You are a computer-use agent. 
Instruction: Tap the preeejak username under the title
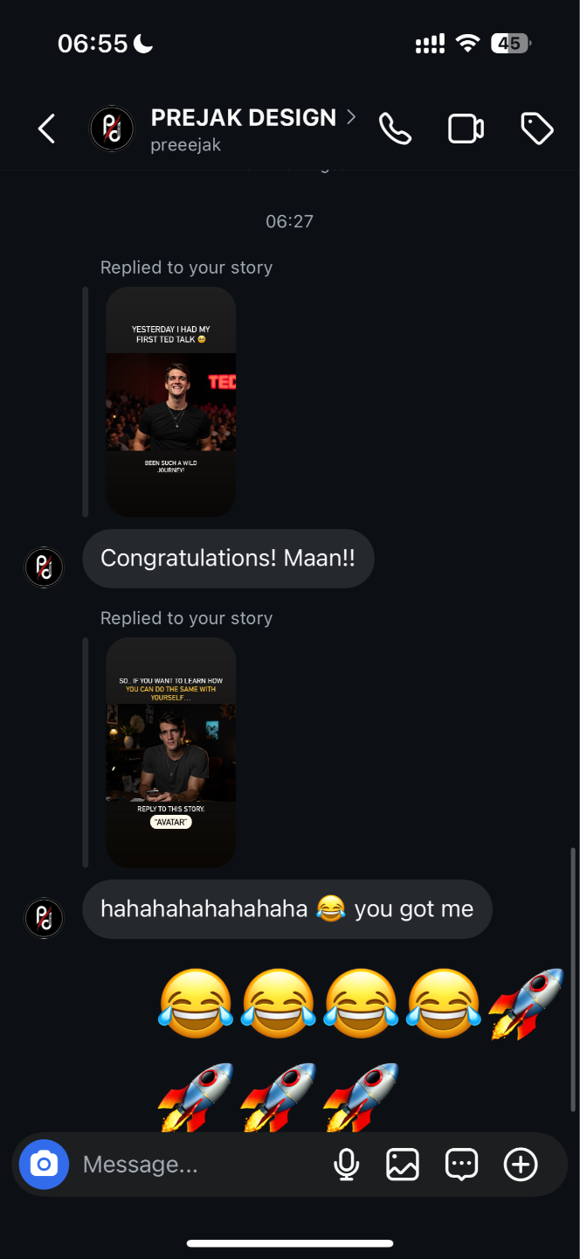(x=185, y=145)
